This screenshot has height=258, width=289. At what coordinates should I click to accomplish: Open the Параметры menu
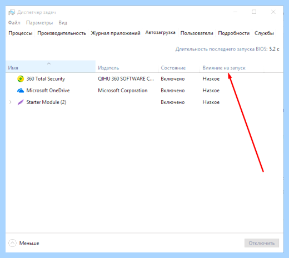pos(39,23)
